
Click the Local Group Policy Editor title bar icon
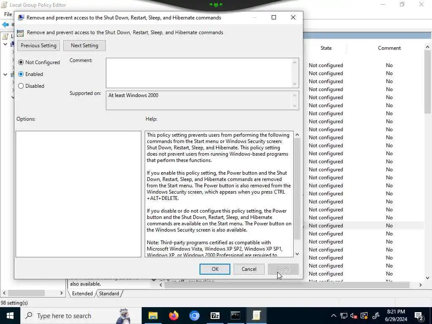pos(4,5)
